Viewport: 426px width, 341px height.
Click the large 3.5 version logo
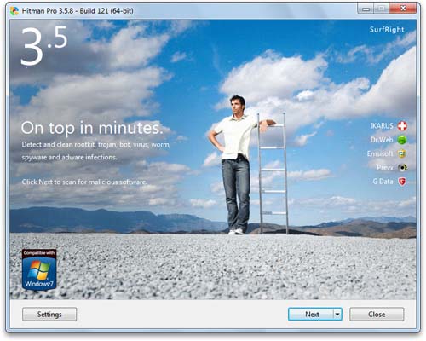click(x=44, y=45)
